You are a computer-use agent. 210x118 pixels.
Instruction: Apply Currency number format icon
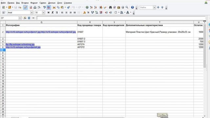(84, 12)
